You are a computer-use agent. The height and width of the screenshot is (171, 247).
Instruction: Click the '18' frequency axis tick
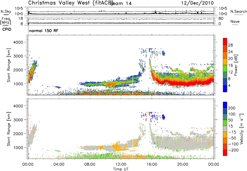[x=21, y=19]
